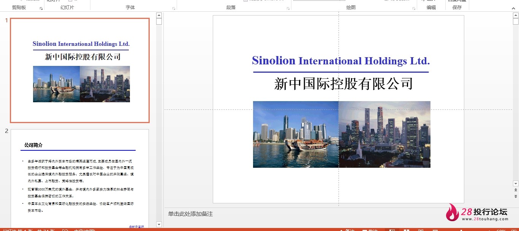
Task: Click the 段落 ribbon group label
Action: 231,8
